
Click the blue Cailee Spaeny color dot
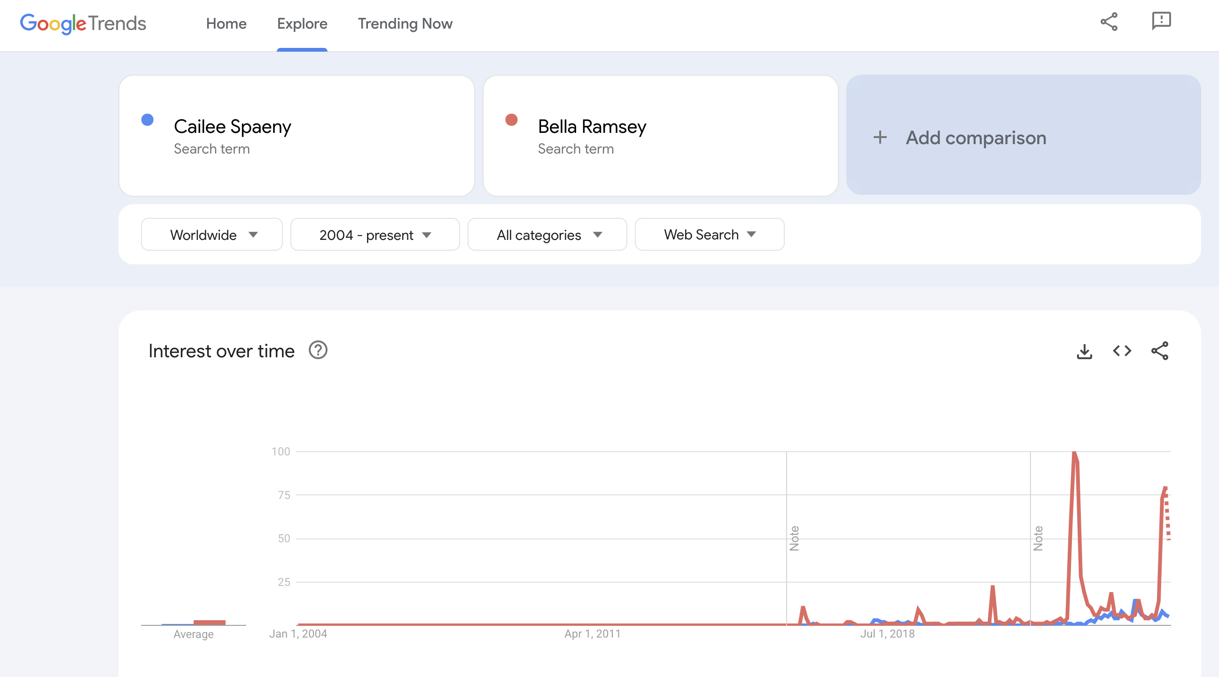click(148, 120)
